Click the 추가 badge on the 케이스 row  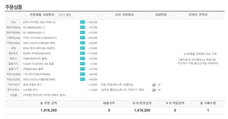point(83,59)
